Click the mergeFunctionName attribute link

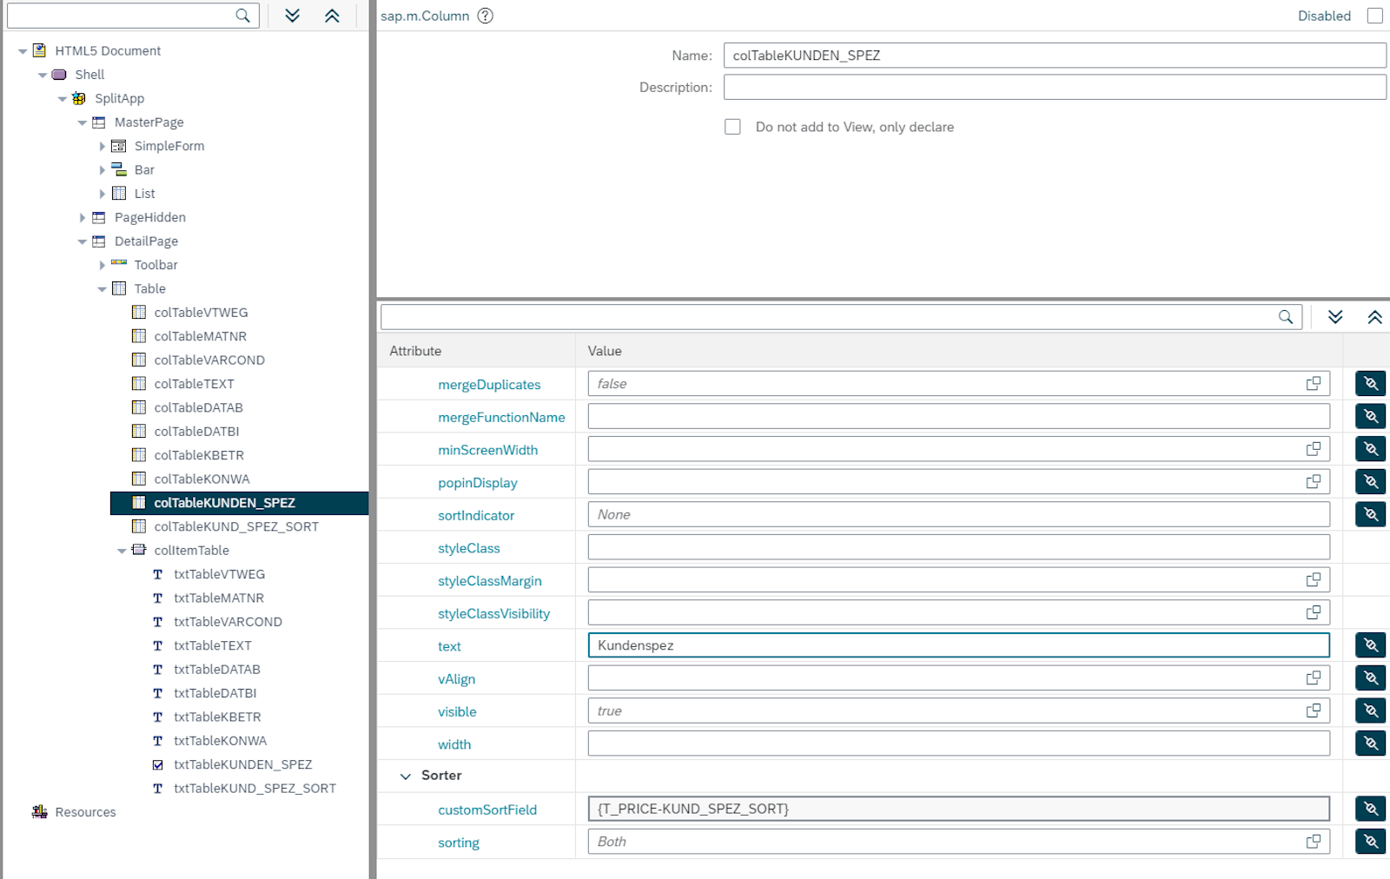[501, 417]
